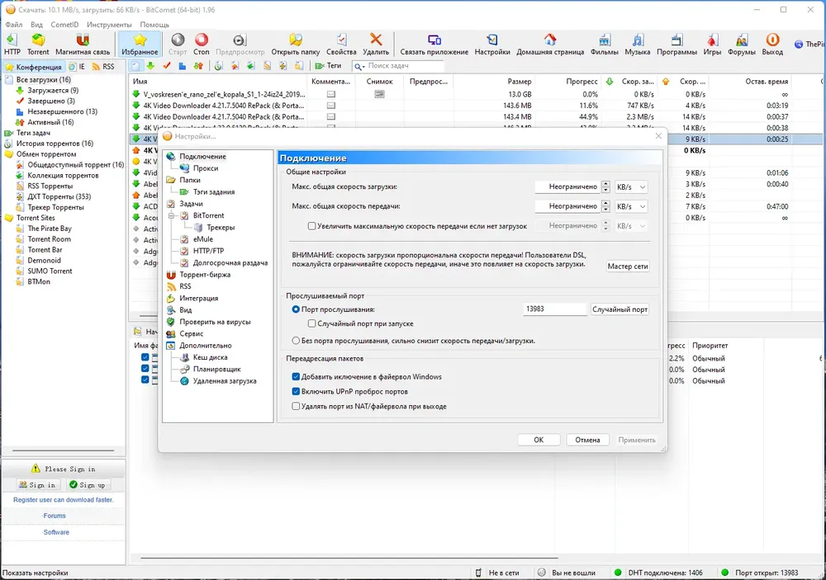Enable Увеличить максимальную скорость передачи checkbox
Image resolution: width=826 pixels, height=580 pixels.
point(312,226)
